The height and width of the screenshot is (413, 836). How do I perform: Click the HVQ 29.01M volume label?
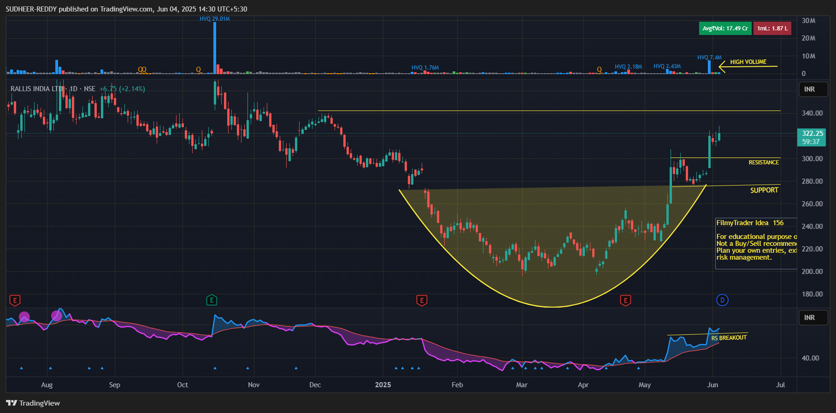point(214,19)
